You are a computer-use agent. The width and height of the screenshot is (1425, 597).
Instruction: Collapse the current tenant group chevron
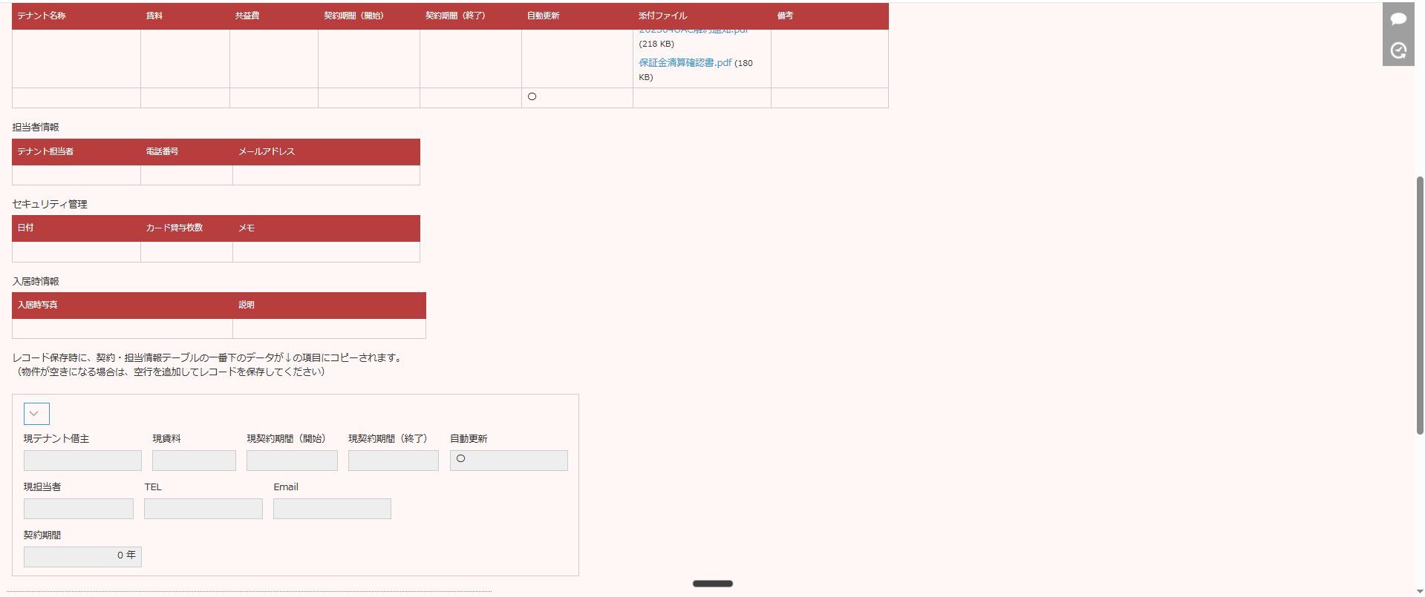pyautogui.click(x=36, y=414)
